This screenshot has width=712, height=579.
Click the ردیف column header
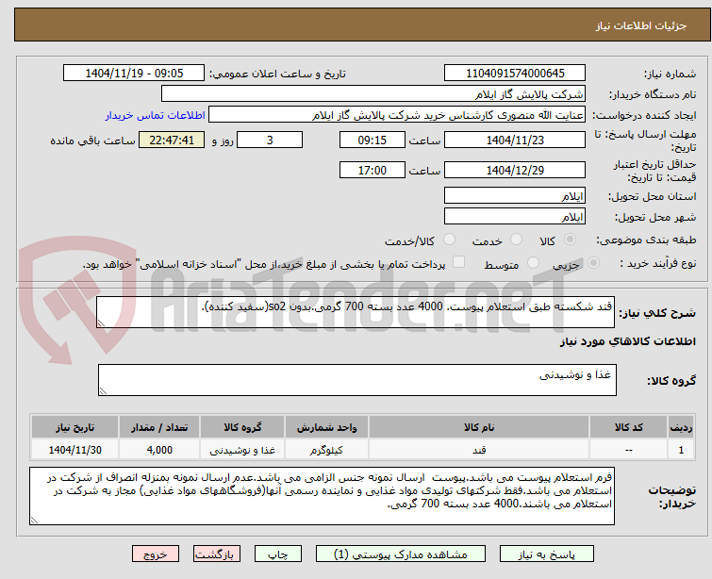(x=681, y=427)
